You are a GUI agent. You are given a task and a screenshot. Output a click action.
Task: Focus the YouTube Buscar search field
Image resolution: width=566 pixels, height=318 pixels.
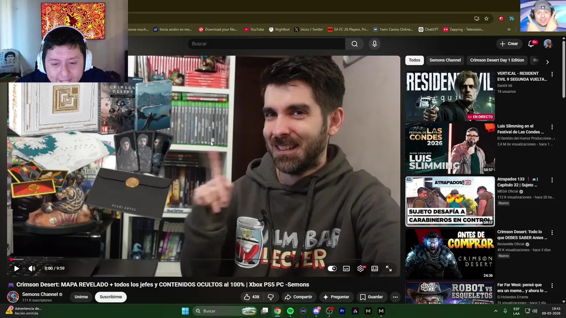coord(267,44)
